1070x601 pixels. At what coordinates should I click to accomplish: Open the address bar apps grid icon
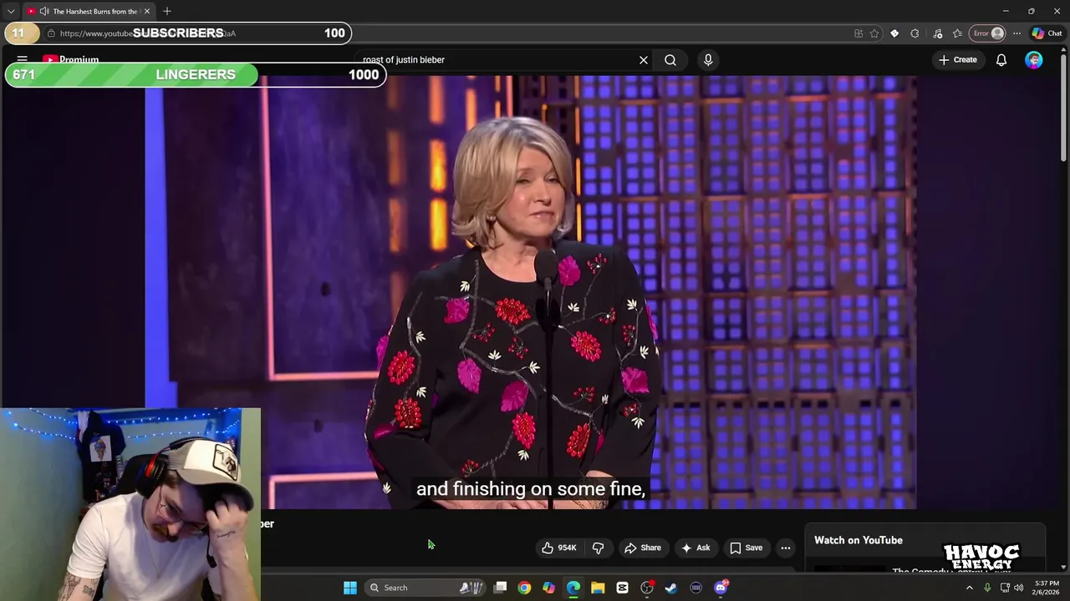[x=859, y=33]
